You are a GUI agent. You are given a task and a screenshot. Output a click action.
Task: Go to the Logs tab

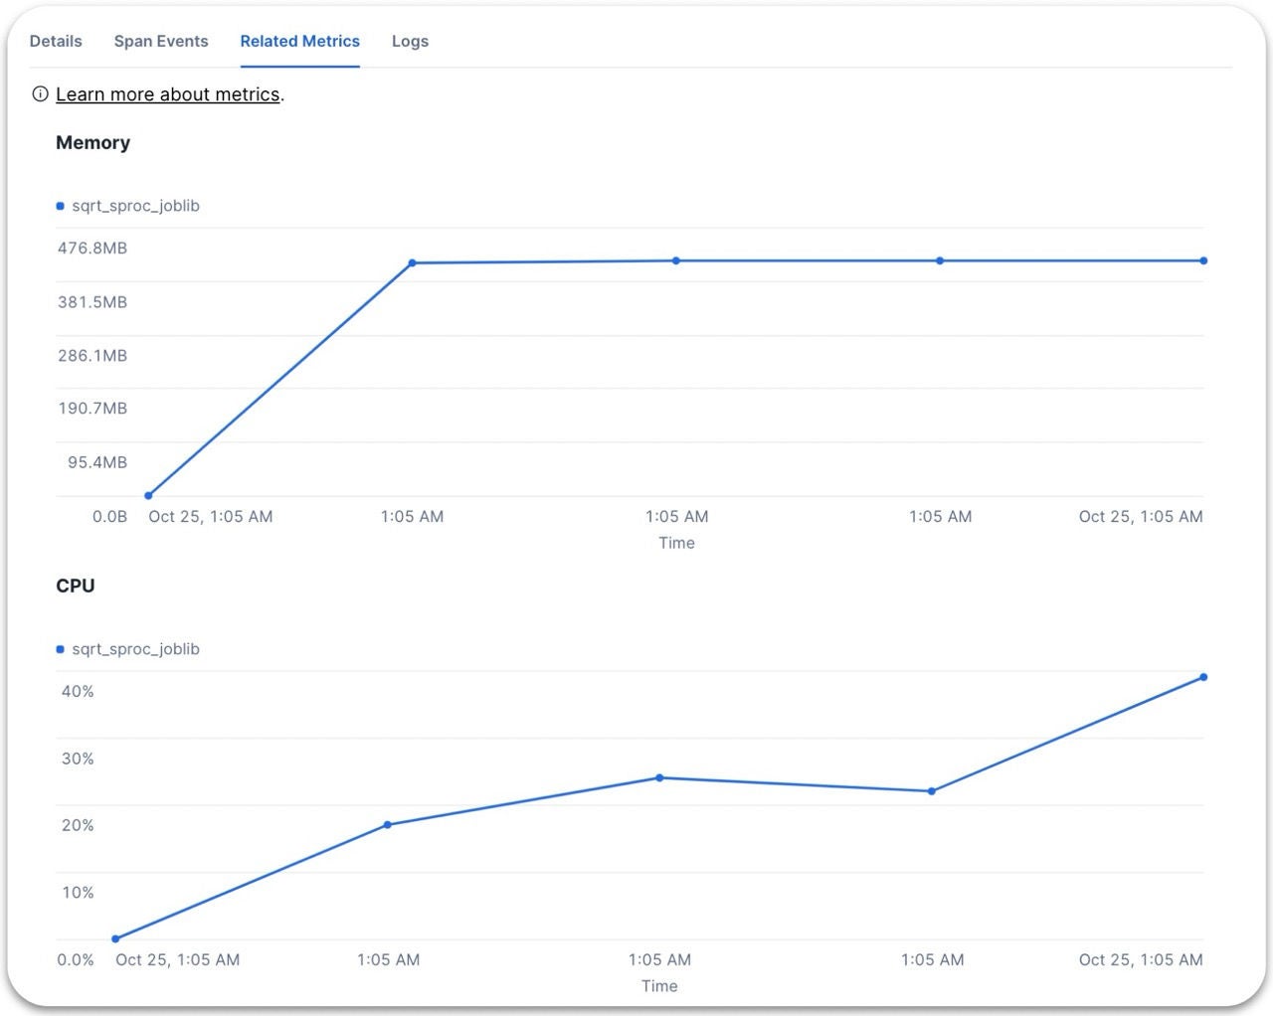coord(410,41)
